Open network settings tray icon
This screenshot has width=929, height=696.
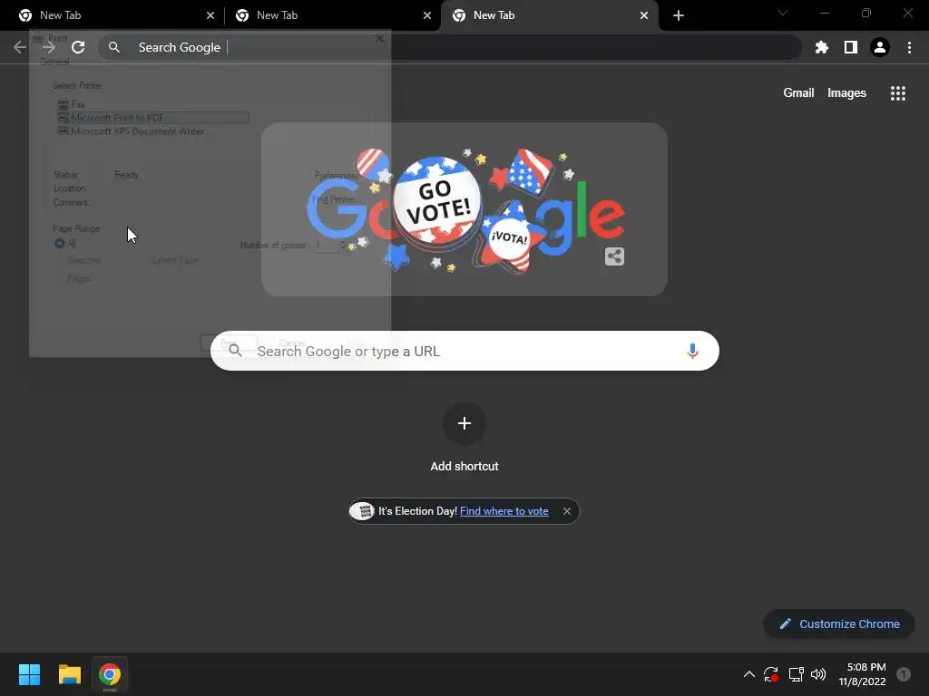point(796,674)
